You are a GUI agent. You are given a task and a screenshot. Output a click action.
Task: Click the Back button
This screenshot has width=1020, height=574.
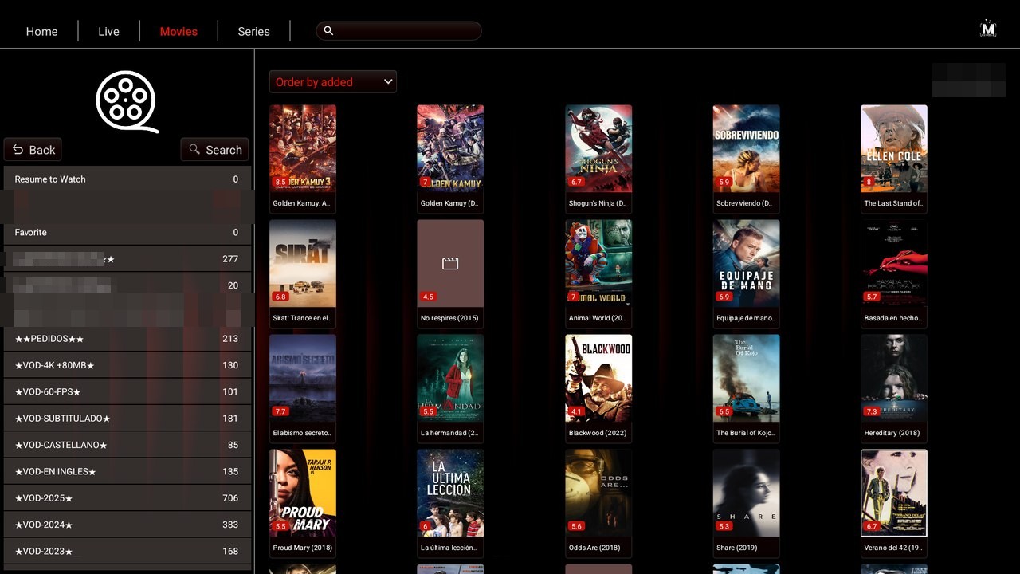[x=33, y=150]
